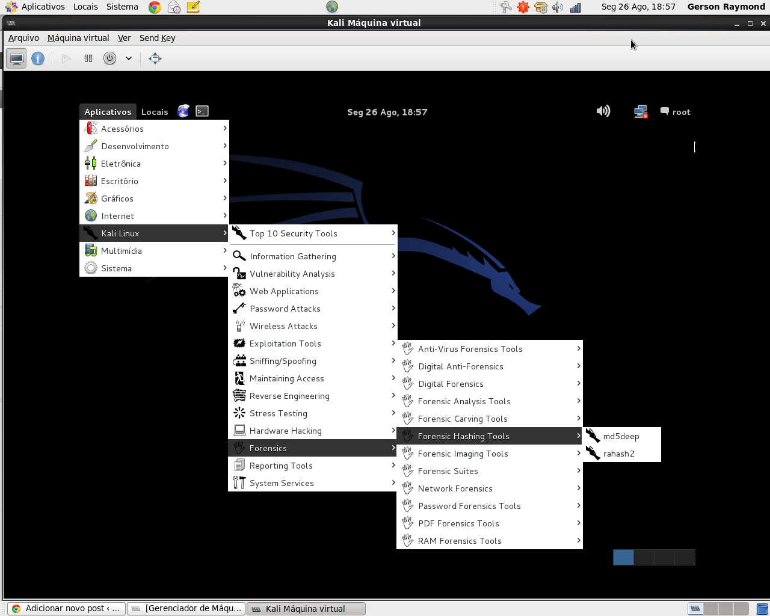
Task: Open Reverse Engineering submenu
Action: (x=313, y=396)
